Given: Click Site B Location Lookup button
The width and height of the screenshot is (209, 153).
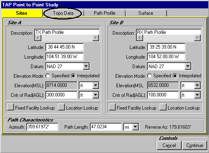Looking at the screenshot, I should pos(163,107).
